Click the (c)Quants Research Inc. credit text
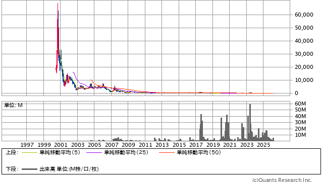The height and width of the screenshot is (182, 322). pyautogui.click(x=282, y=179)
